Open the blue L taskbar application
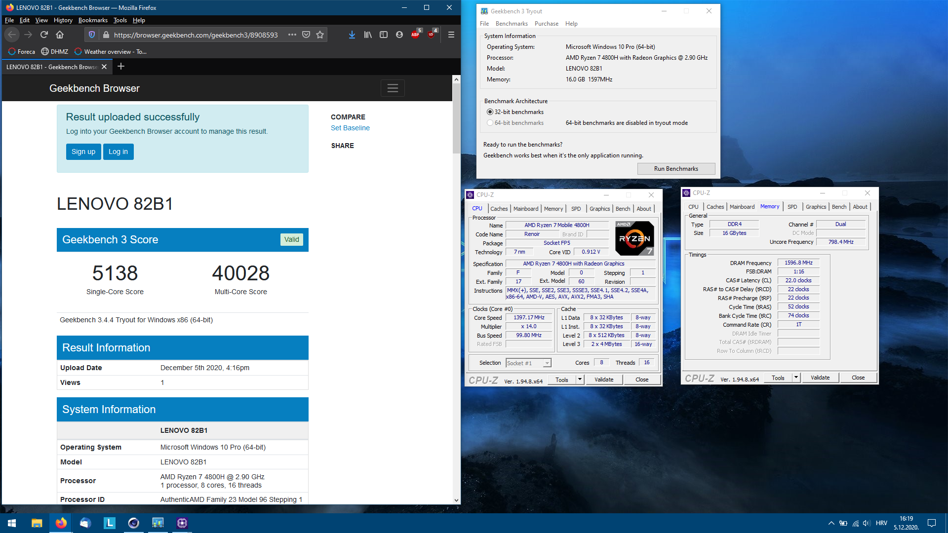 pyautogui.click(x=109, y=523)
